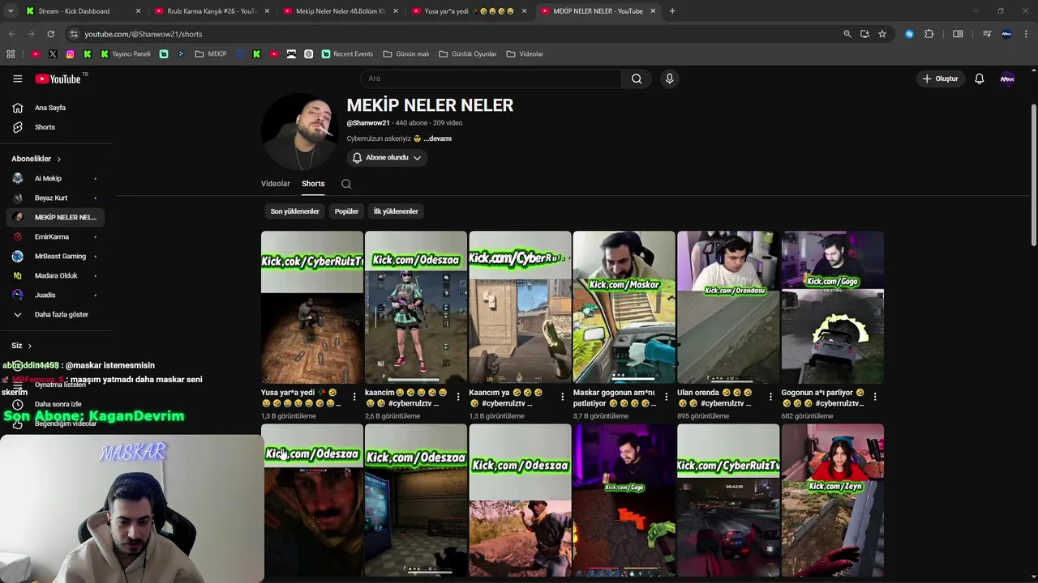
Task: Filter by İlk yüklenenler chip
Action: (396, 211)
